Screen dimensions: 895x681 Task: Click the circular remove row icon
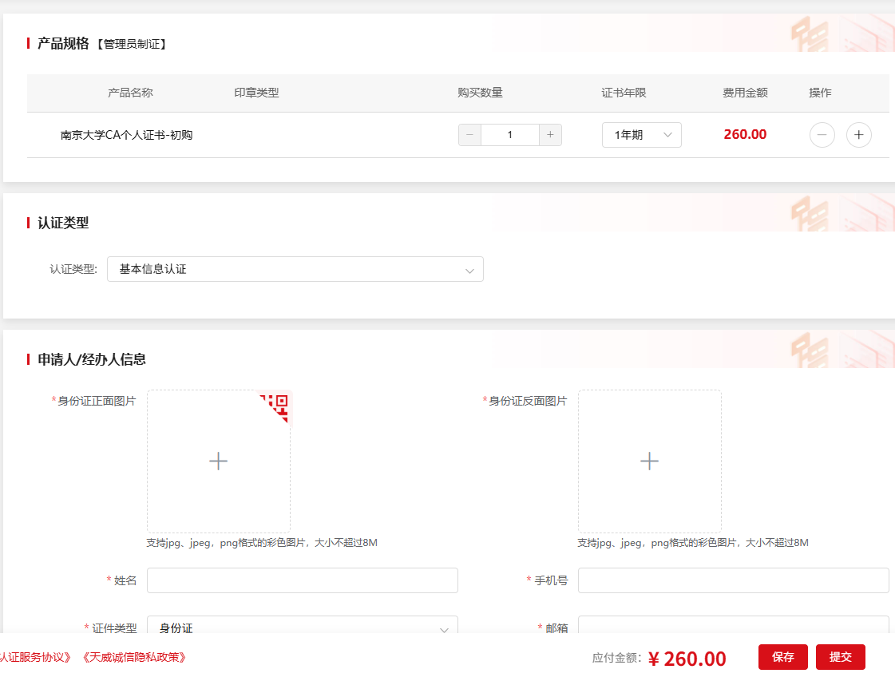(822, 135)
